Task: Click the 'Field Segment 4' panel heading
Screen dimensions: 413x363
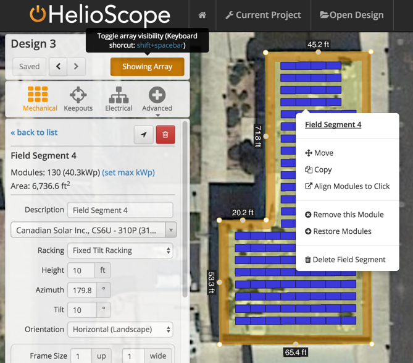Action: pyautogui.click(x=43, y=156)
